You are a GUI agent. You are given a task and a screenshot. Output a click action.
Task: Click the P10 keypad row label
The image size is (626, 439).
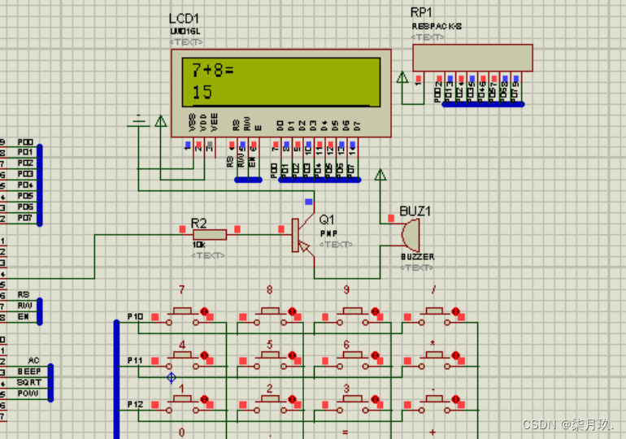(x=135, y=316)
